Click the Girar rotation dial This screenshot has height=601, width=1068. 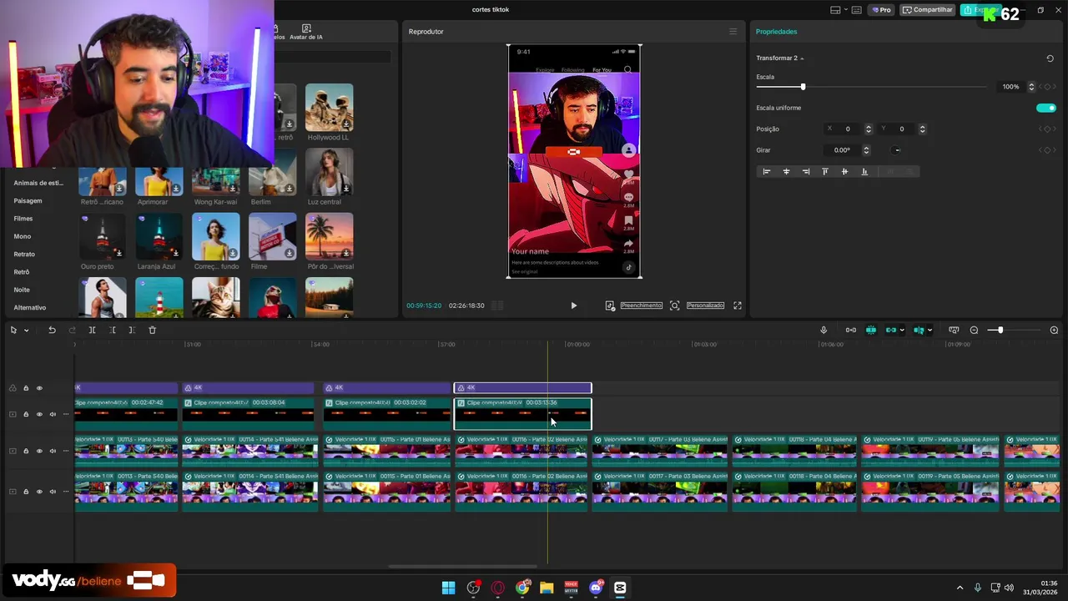pyautogui.click(x=896, y=150)
